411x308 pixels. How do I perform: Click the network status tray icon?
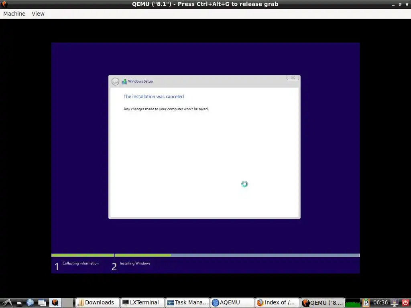coord(395,303)
